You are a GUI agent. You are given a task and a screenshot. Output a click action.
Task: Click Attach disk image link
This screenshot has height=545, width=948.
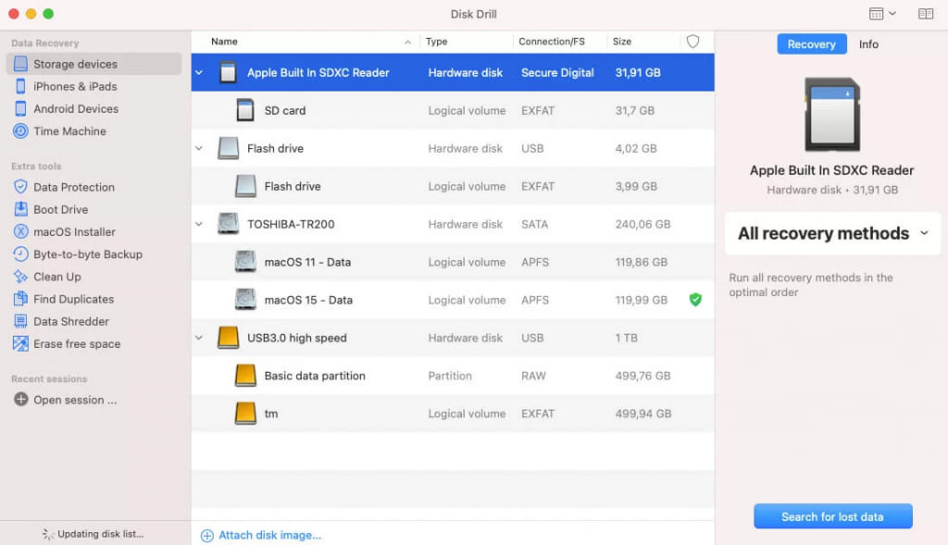pos(269,535)
